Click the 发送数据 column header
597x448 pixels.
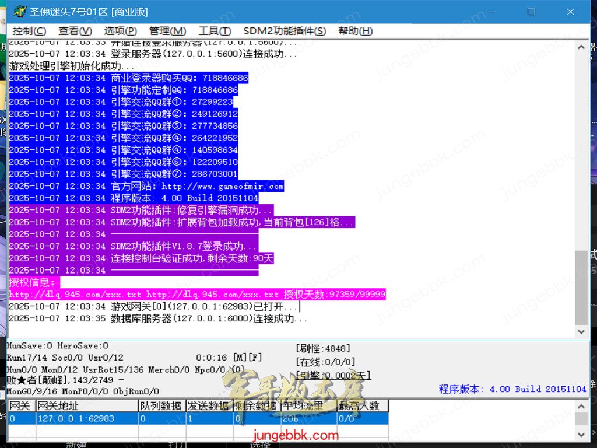coord(209,405)
